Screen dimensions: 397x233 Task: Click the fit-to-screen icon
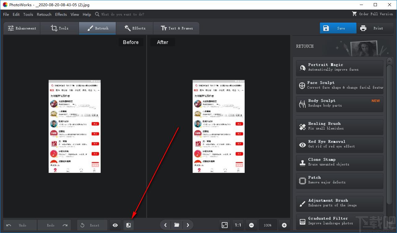pyautogui.click(x=225, y=225)
